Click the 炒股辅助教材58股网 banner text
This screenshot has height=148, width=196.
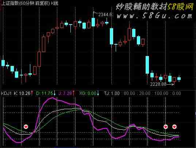(x=155, y=7)
